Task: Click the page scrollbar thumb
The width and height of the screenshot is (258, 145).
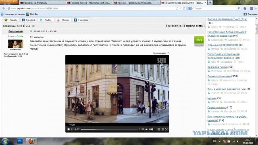Action: pyautogui.click(x=256, y=29)
